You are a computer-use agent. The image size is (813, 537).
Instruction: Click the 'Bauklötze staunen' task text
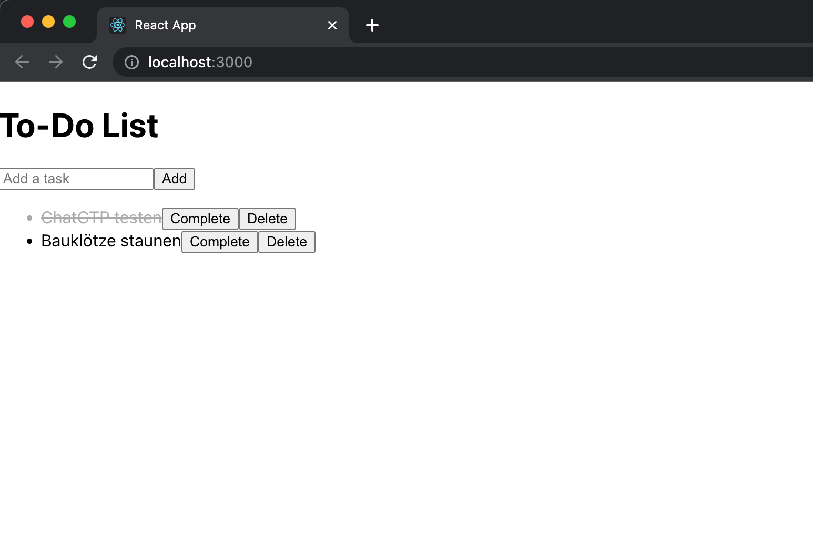[x=111, y=241]
